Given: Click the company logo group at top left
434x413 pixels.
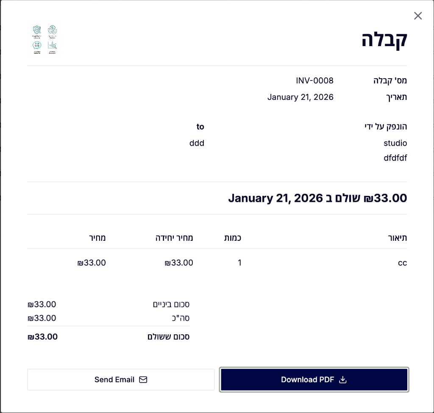Looking at the screenshot, I should tap(45, 39).
